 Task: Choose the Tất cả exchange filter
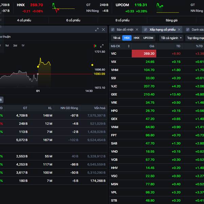(x=117, y=38)
